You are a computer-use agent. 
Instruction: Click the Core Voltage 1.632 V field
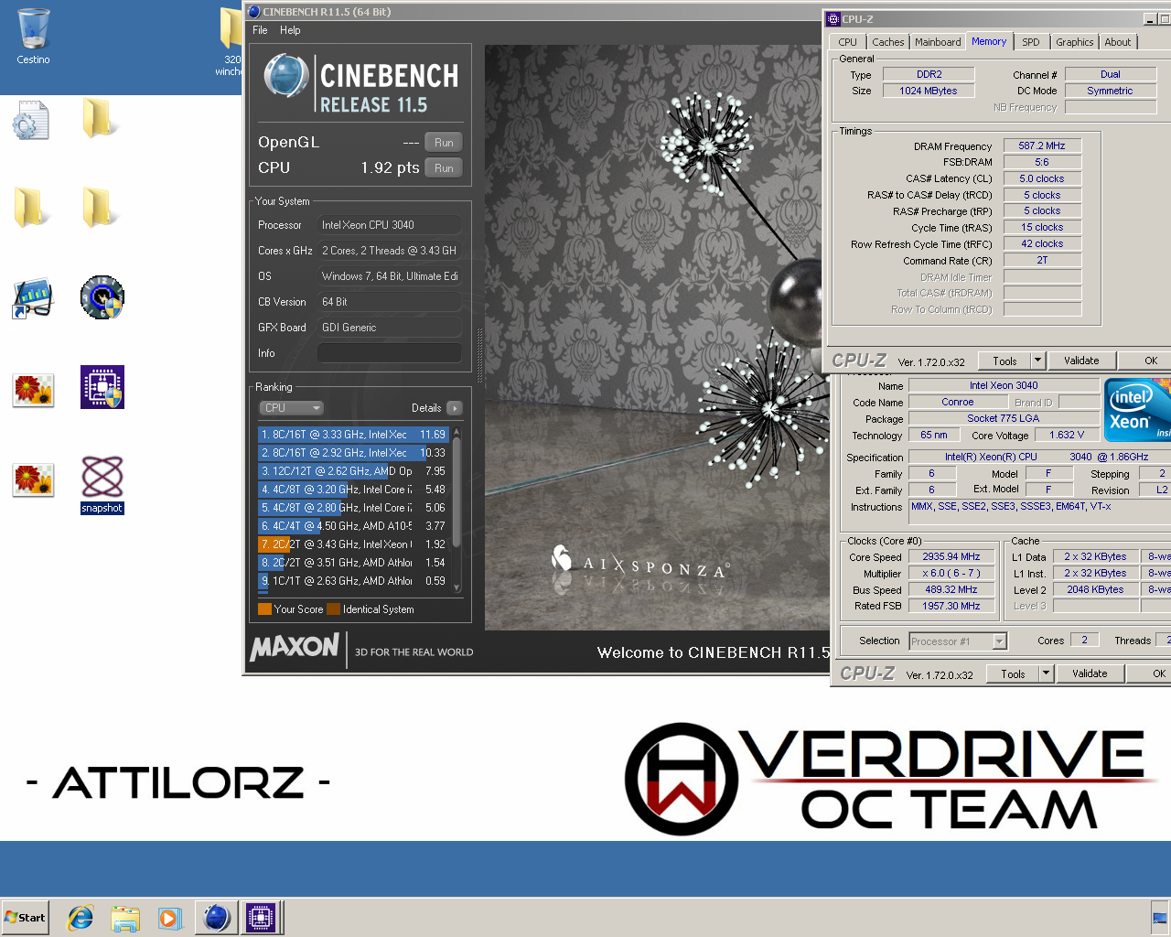[x=1067, y=435]
